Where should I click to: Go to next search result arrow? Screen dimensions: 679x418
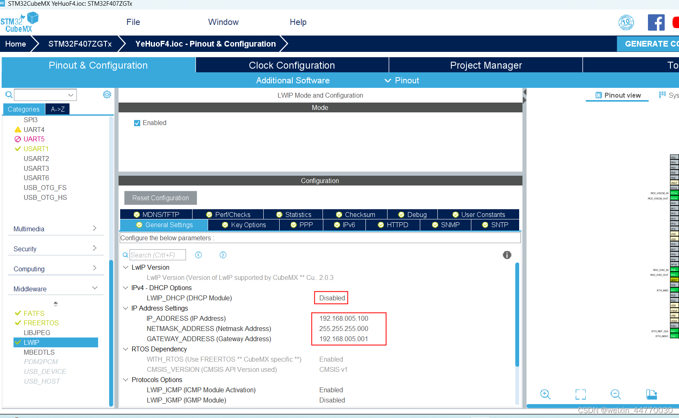click(223, 255)
